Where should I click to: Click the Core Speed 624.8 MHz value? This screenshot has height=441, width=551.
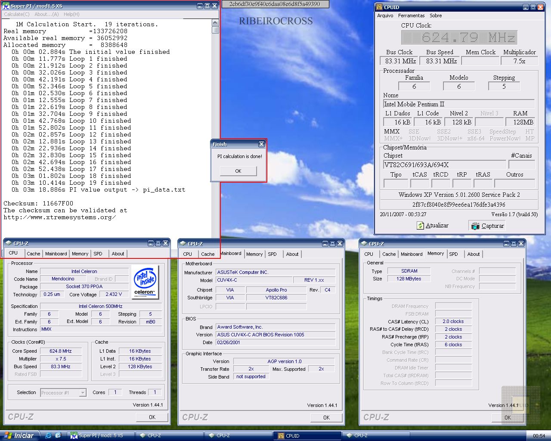point(61,351)
